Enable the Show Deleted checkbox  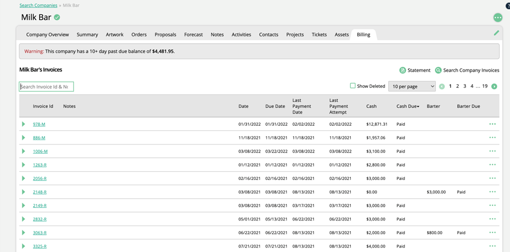tap(352, 86)
